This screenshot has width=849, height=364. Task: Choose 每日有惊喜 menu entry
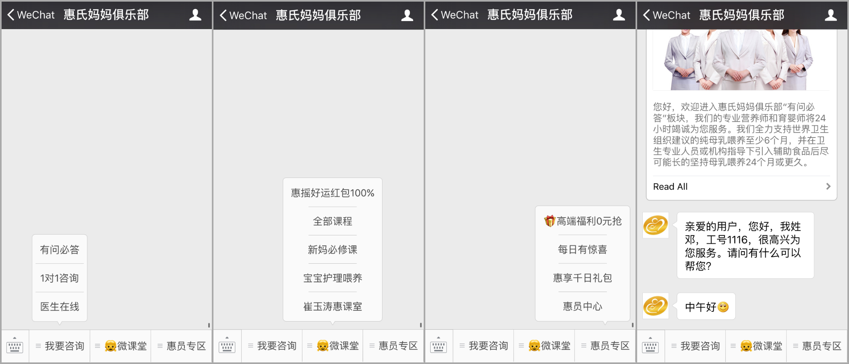pyautogui.click(x=583, y=250)
